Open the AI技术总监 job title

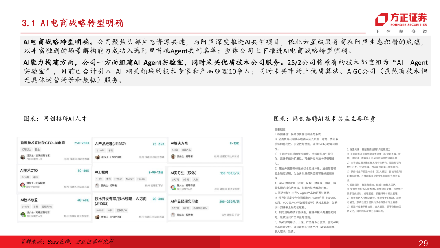[29, 200]
